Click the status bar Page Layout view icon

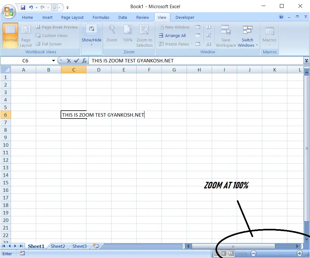224,253
